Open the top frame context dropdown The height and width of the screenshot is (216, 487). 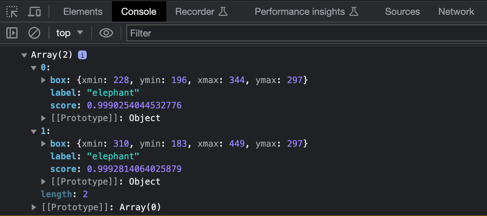click(x=70, y=33)
